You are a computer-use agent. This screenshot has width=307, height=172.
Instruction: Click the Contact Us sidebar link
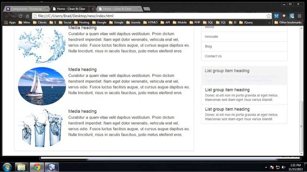pyautogui.click(x=244, y=56)
